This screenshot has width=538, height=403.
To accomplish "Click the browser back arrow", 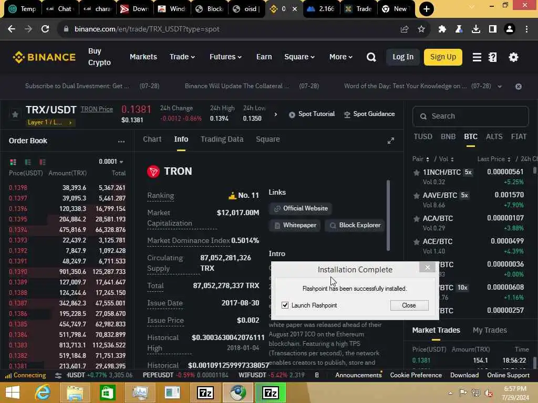I will 12,29.
